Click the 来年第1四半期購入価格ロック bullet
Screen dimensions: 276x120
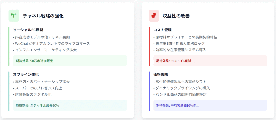point(180,44)
